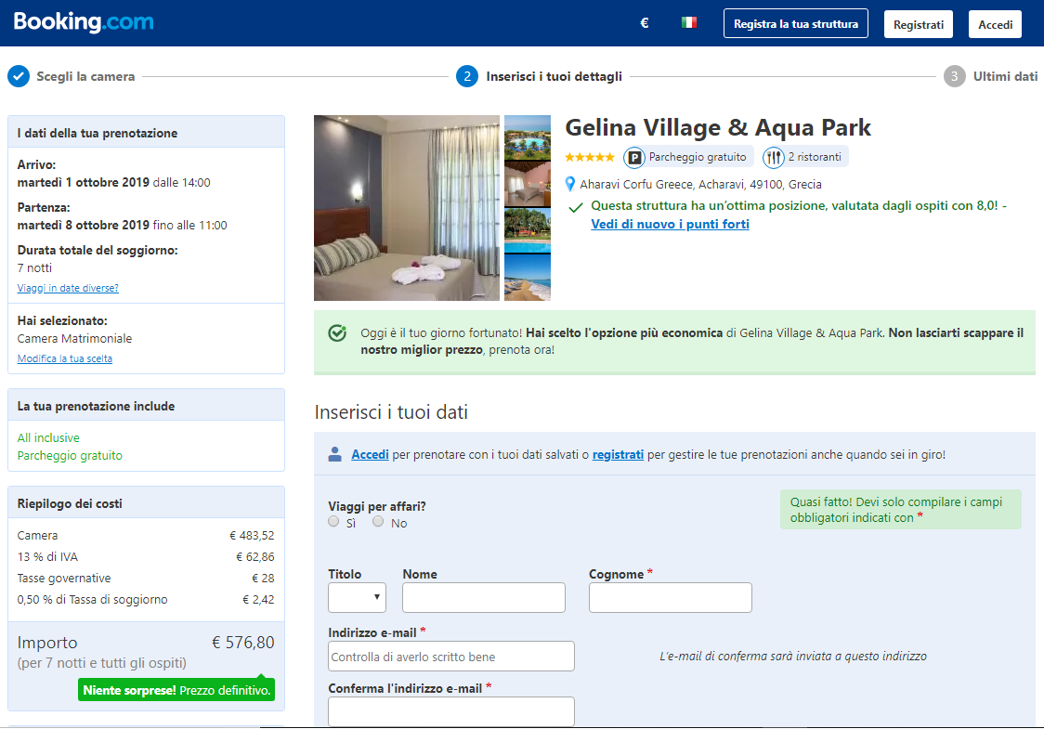Select No for business travel
1044x729 pixels.
pos(378,522)
